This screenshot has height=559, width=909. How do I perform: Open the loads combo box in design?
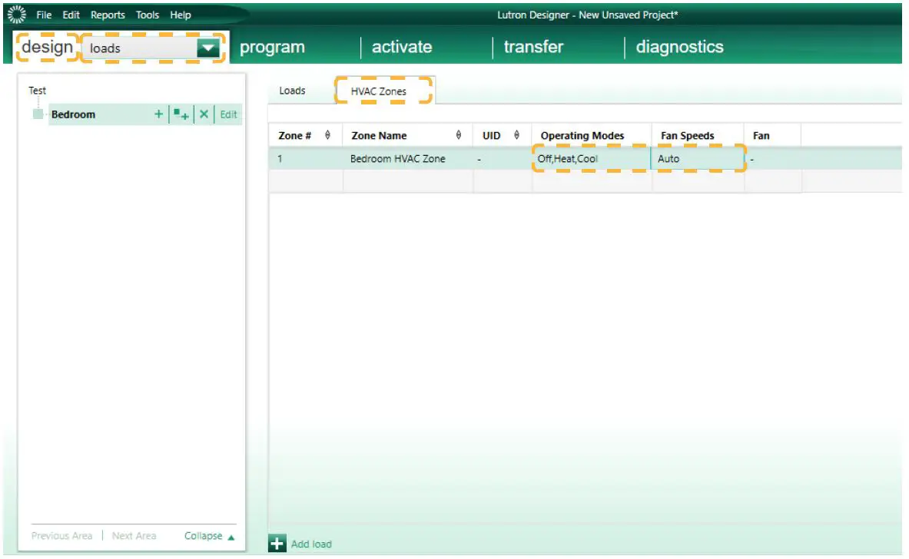pos(152,48)
